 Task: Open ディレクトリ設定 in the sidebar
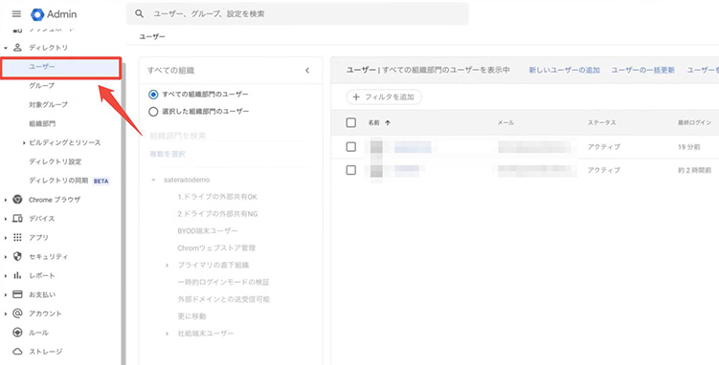point(55,161)
